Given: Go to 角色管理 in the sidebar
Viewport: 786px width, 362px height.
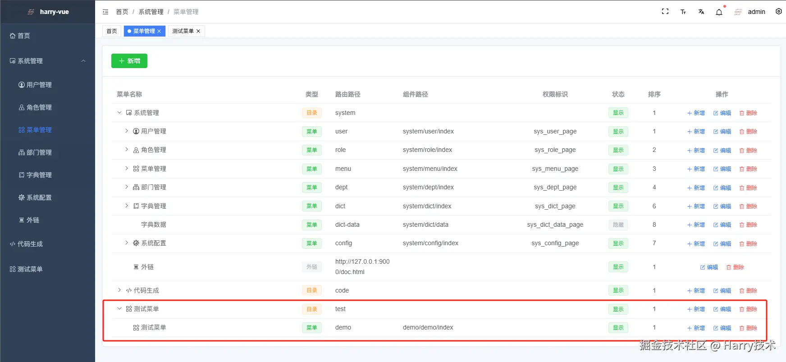Looking at the screenshot, I should 47,107.
